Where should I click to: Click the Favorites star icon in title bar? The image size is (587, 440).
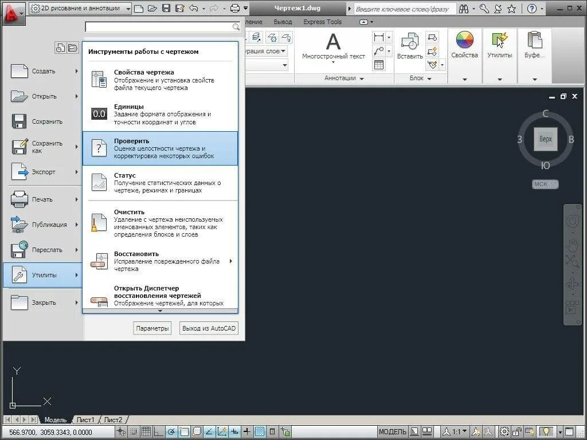512,9
